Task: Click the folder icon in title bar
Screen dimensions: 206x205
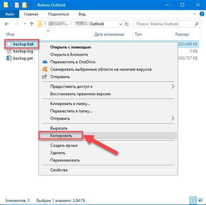Action: pos(6,5)
